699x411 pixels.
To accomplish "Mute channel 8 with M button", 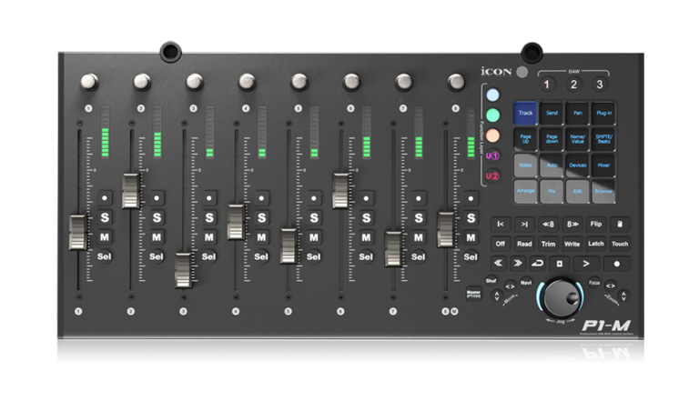I will (x=471, y=237).
